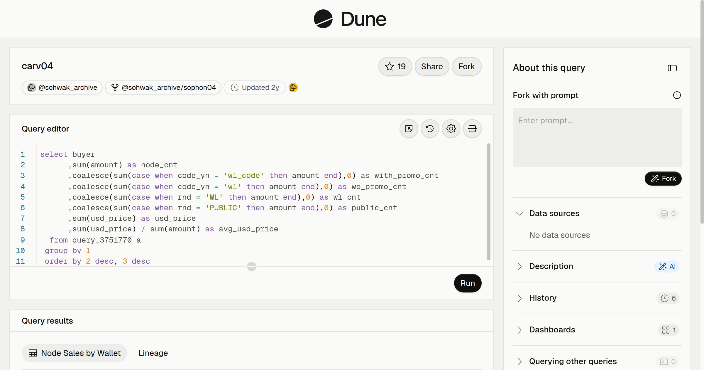Click the query editor vertical scrollbar
The width and height of the screenshot is (704, 370).
click(x=489, y=202)
